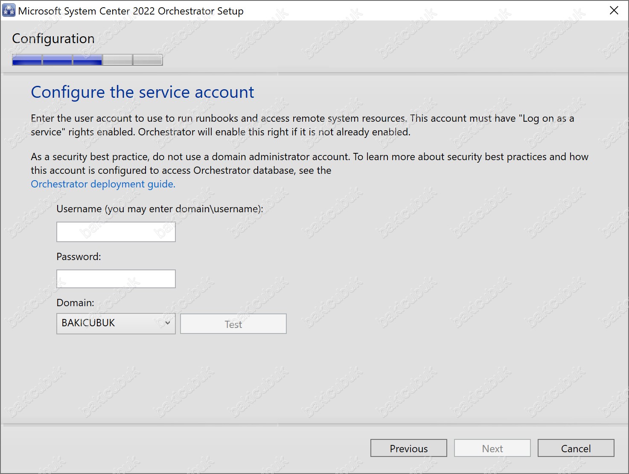Cancel the Orchestrator setup
Viewport: 629px width, 474px height.
click(x=576, y=448)
